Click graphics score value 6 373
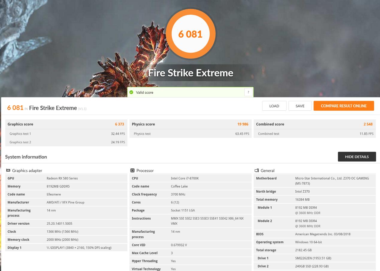The height and width of the screenshot is (271, 380). [119, 124]
